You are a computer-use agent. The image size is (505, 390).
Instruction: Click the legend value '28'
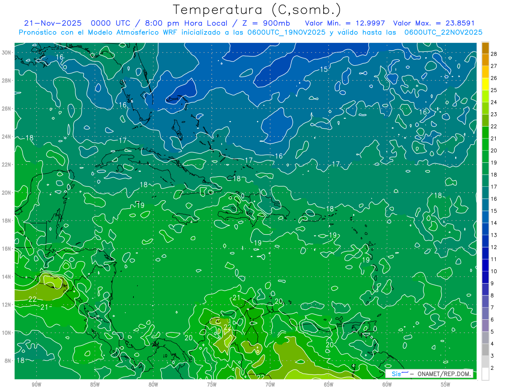coord(494,54)
